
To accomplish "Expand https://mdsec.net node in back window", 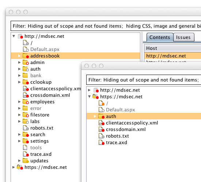I will click(14, 167).
